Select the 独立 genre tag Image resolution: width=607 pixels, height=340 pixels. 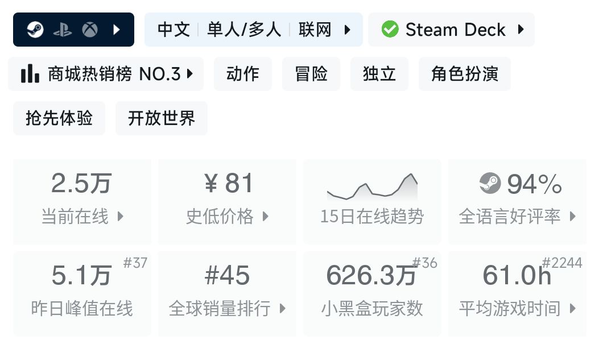pyautogui.click(x=379, y=74)
